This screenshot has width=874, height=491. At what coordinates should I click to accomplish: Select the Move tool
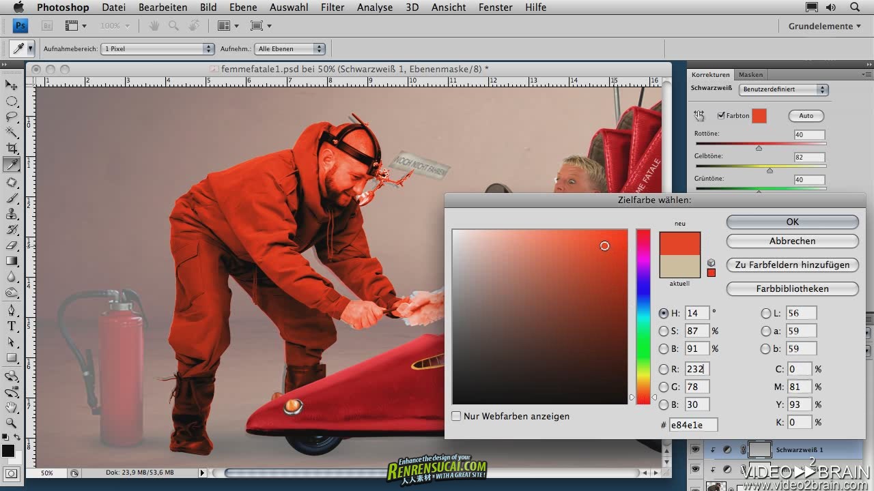(x=12, y=85)
